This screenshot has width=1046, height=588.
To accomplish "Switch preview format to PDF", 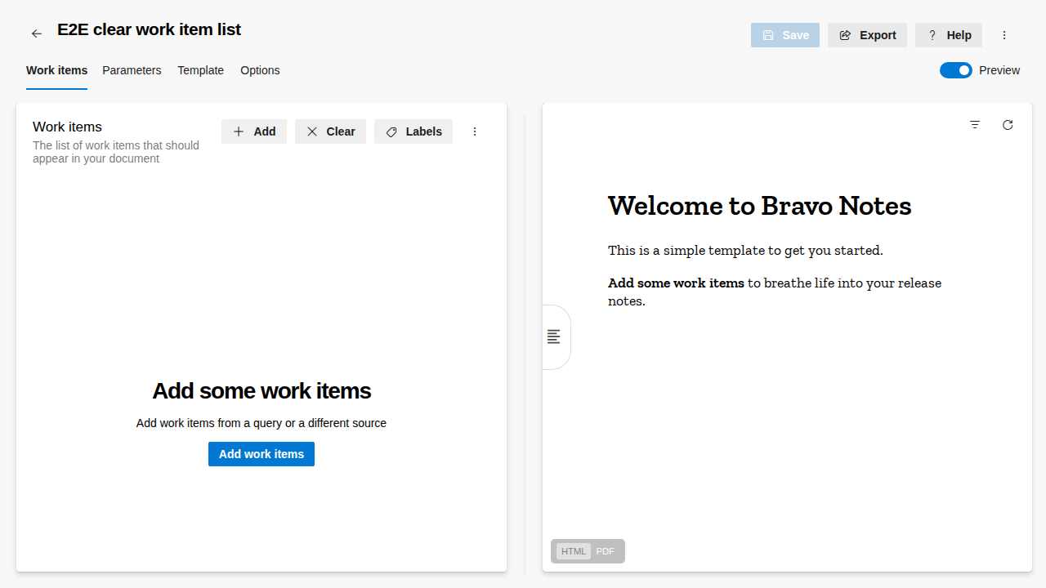I will (x=605, y=551).
